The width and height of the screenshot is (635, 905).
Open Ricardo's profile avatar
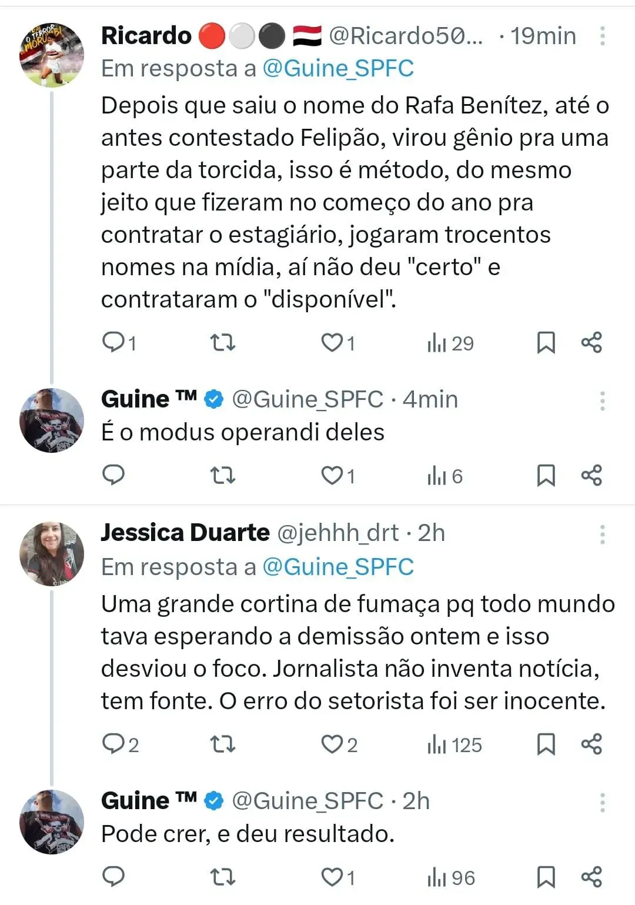coord(52,55)
